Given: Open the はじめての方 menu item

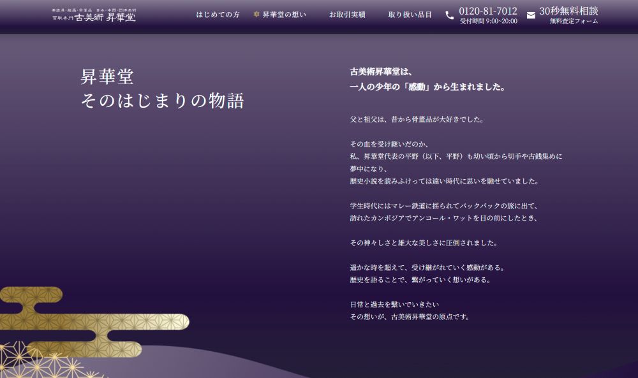Looking at the screenshot, I should [x=218, y=15].
